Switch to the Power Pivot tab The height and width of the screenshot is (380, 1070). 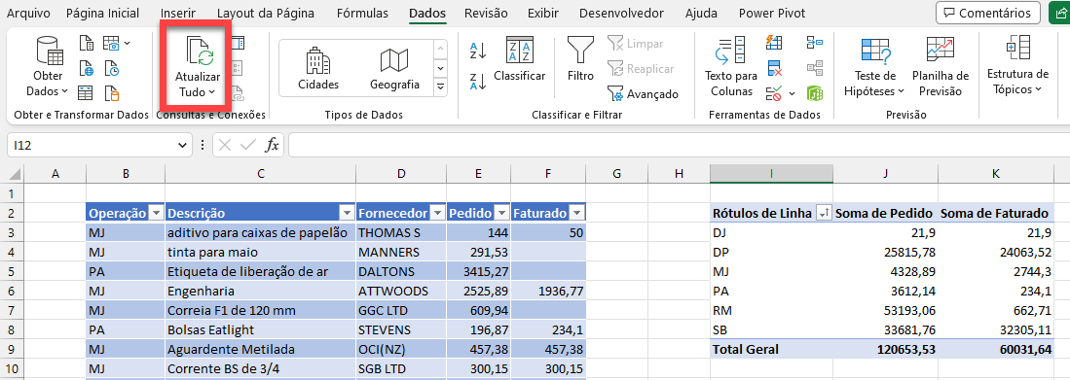click(772, 13)
